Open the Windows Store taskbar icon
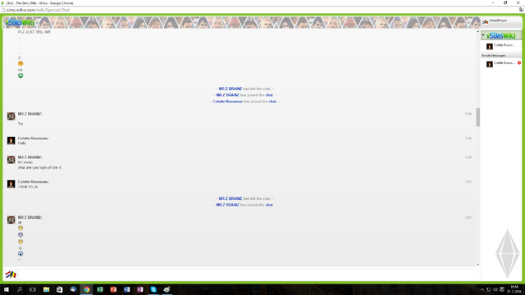 [60, 289]
